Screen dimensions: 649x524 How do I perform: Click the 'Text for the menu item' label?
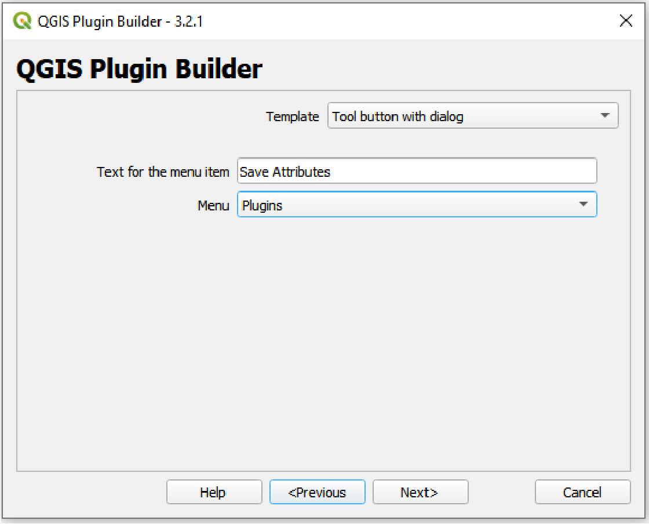click(163, 172)
